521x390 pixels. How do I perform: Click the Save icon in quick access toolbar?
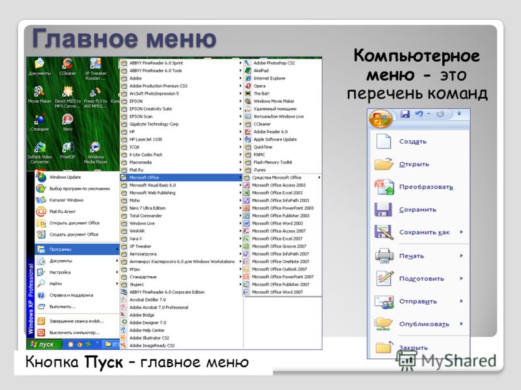point(405,114)
